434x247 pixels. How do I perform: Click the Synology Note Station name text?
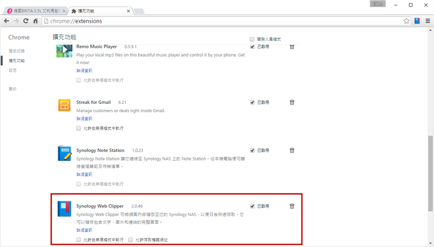click(x=100, y=150)
